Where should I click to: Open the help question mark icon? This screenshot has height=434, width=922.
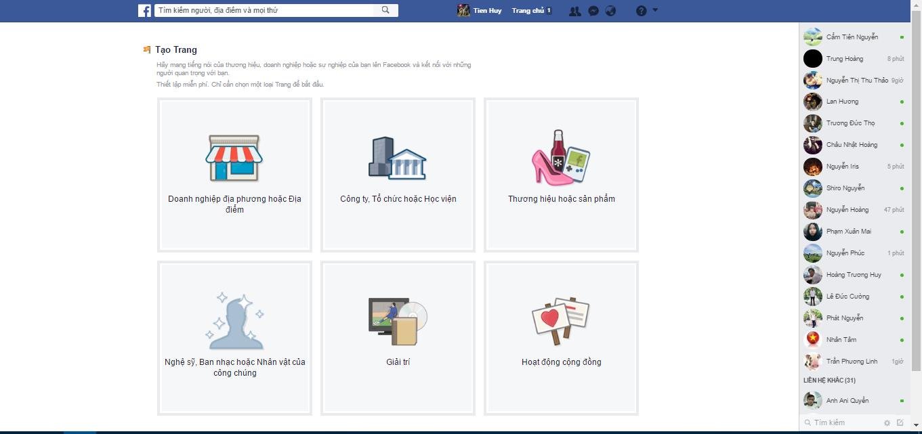pyautogui.click(x=641, y=11)
